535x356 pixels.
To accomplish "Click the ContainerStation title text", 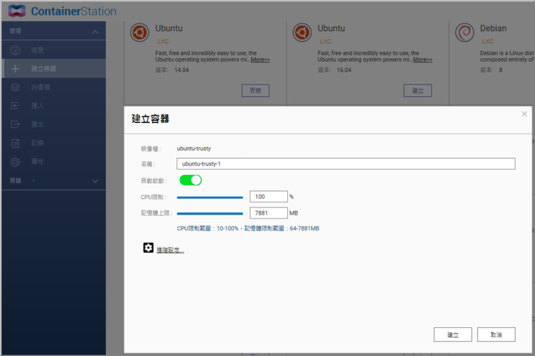I will coord(73,11).
